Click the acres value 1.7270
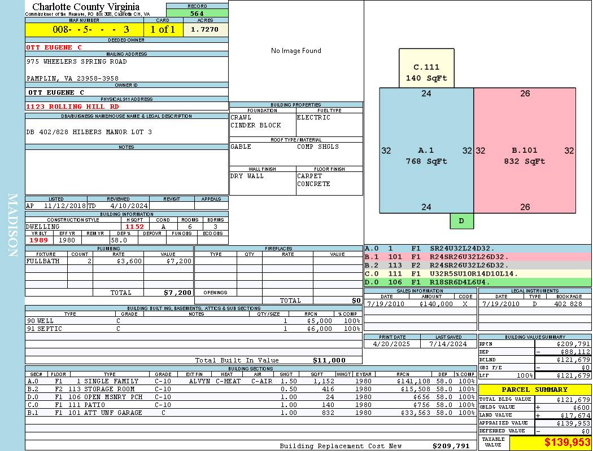The width and height of the screenshot is (593, 451). 204,29
